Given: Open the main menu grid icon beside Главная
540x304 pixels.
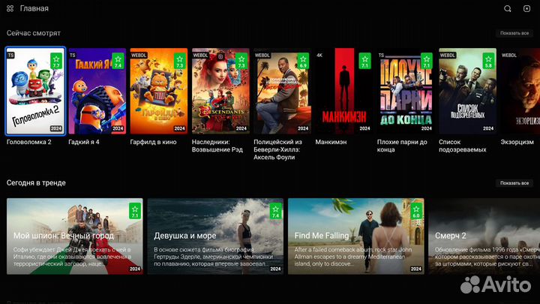Looking at the screenshot, I should [x=10, y=8].
